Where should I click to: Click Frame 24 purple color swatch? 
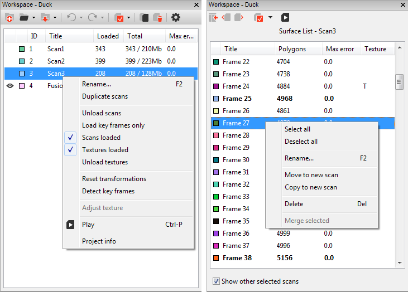(x=216, y=86)
